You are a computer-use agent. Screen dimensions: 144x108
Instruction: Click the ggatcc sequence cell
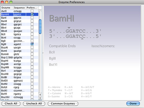(20, 14)
